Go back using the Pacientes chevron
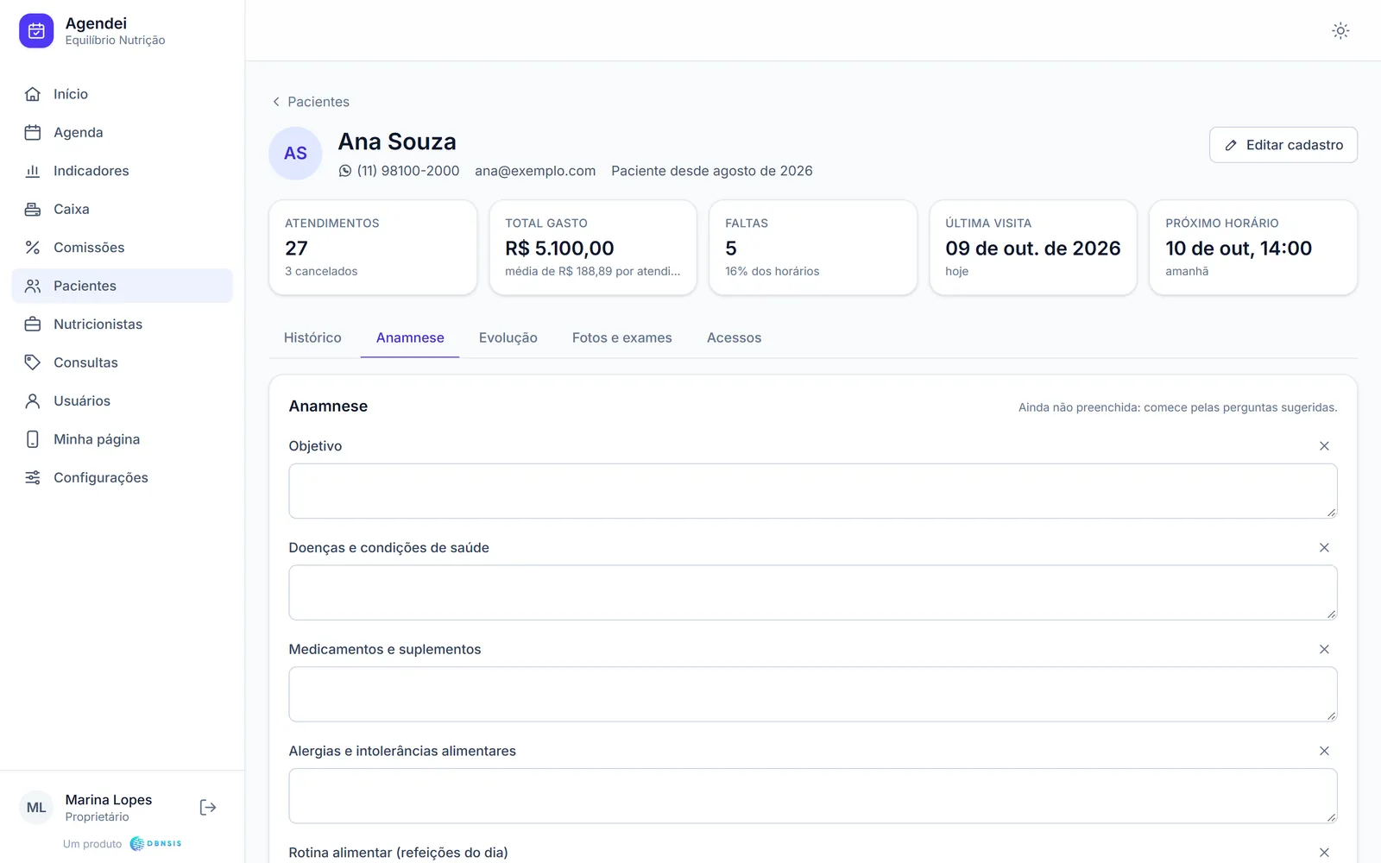The width and height of the screenshot is (1381, 863). point(276,102)
